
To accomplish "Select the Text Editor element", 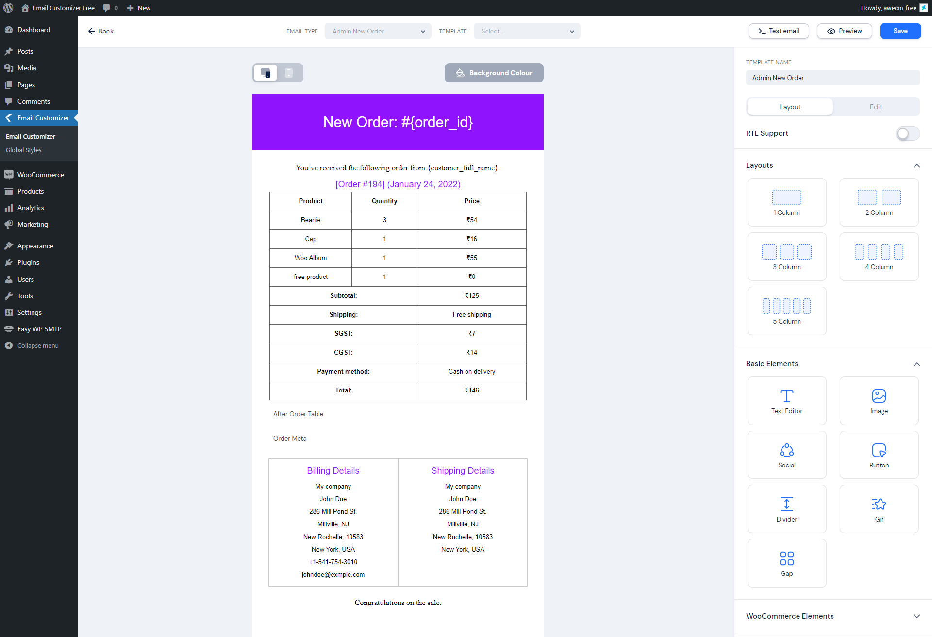I will point(787,401).
